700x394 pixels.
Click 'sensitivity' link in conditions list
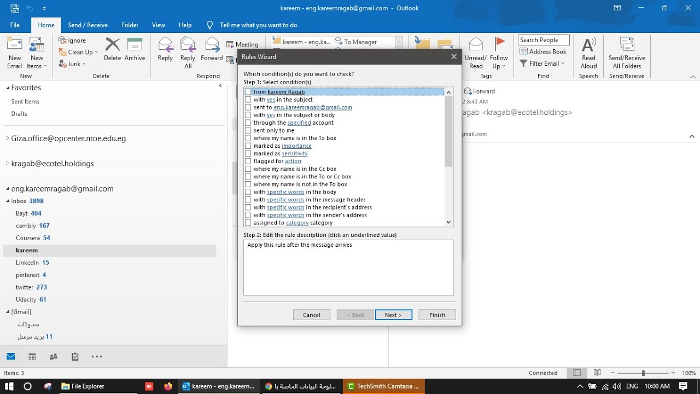[x=295, y=154]
